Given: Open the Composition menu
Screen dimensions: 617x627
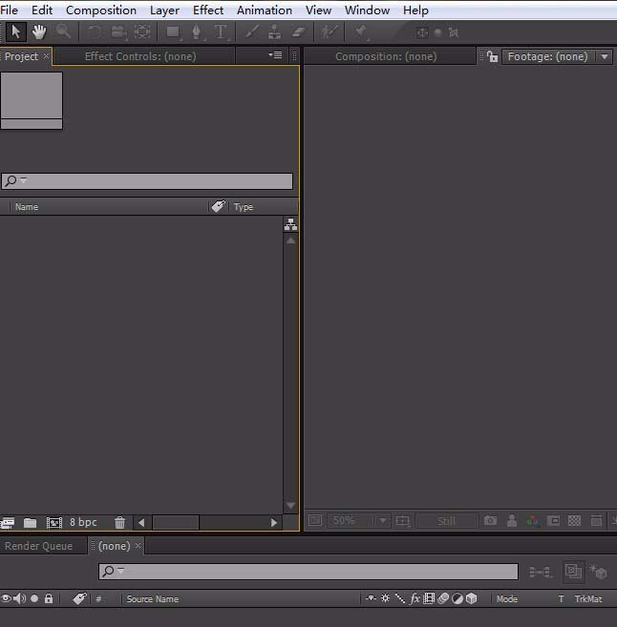Looking at the screenshot, I should [100, 10].
